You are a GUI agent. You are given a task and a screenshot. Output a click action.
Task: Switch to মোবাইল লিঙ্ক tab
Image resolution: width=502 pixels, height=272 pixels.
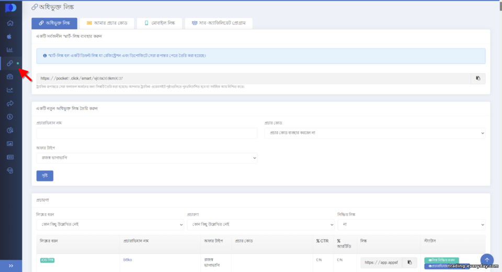click(x=159, y=23)
